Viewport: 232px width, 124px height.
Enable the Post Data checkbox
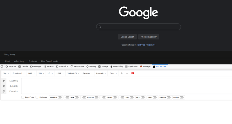23,97
